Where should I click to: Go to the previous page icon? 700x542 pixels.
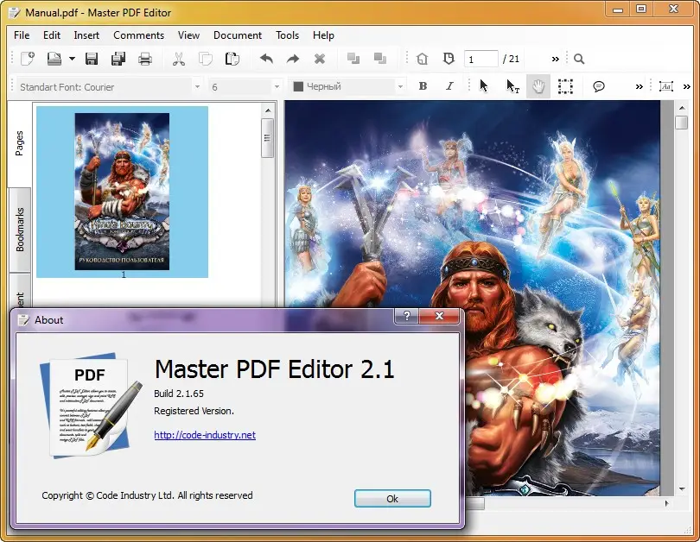(x=449, y=59)
